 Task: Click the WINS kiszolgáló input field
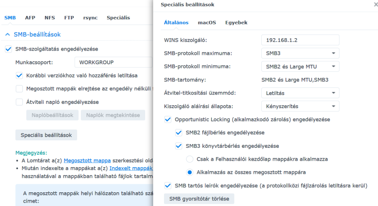pos(300,40)
